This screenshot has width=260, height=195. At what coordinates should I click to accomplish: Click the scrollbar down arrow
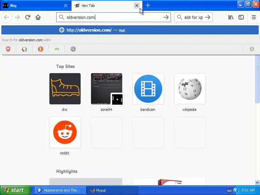tap(257, 182)
